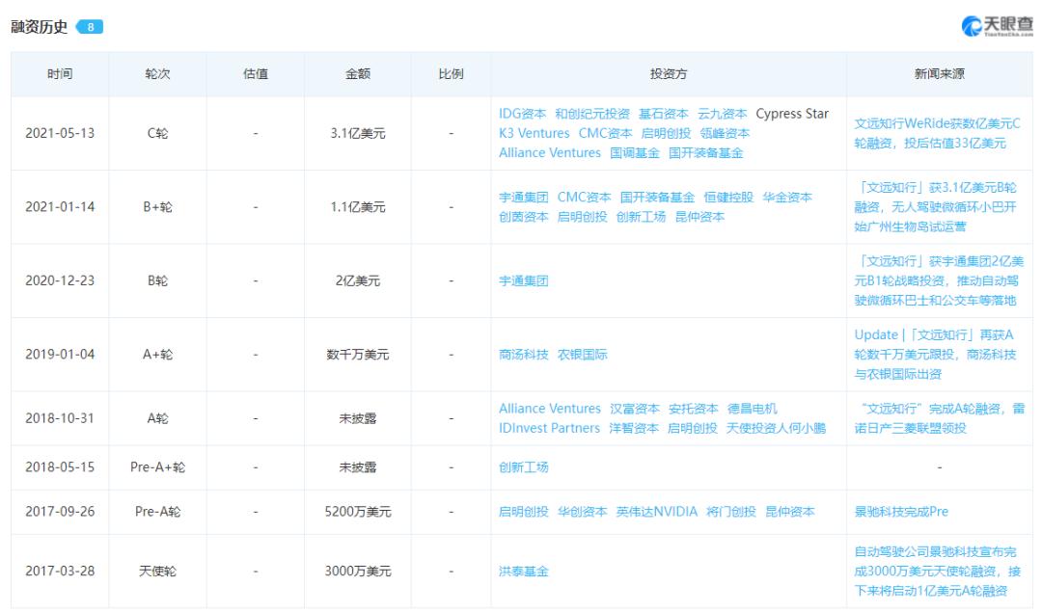The width and height of the screenshot is (1042, 612).
Task: Open 国调基金 investor link
Action: (635, 152)
